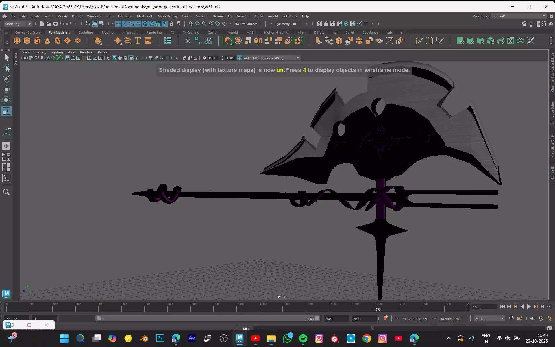Play the animation forwards
This screenshot has height=347, width=555.
point(529,307)
